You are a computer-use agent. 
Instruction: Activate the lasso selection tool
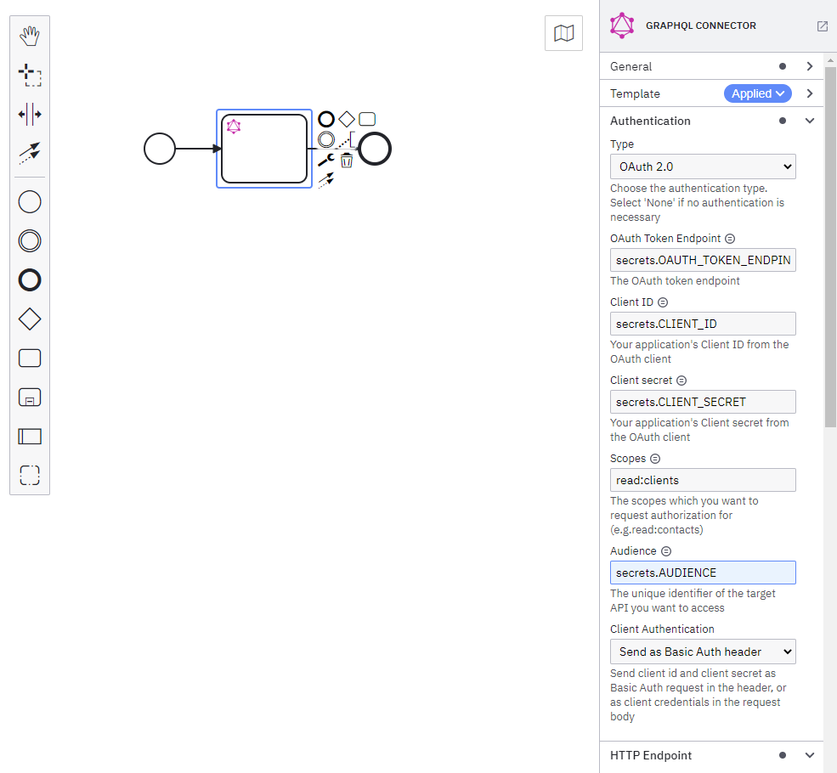29,75
